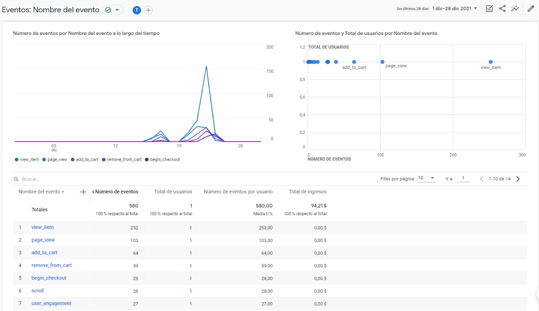Screen dimensions: 539x311
Task: Open the view_item event link
Action: pyautogui.click(x=43, y=227)
